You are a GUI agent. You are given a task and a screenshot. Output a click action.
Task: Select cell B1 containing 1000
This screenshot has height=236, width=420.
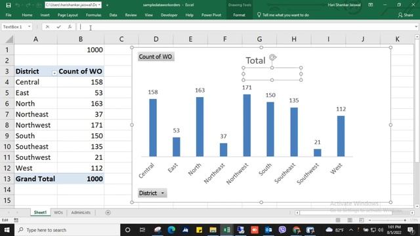[x=81, y=50]
